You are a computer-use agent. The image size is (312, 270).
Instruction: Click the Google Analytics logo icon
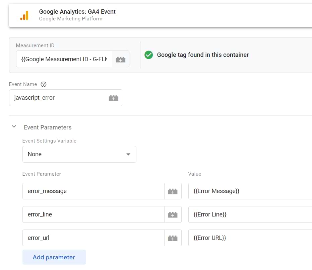point(24,15)
